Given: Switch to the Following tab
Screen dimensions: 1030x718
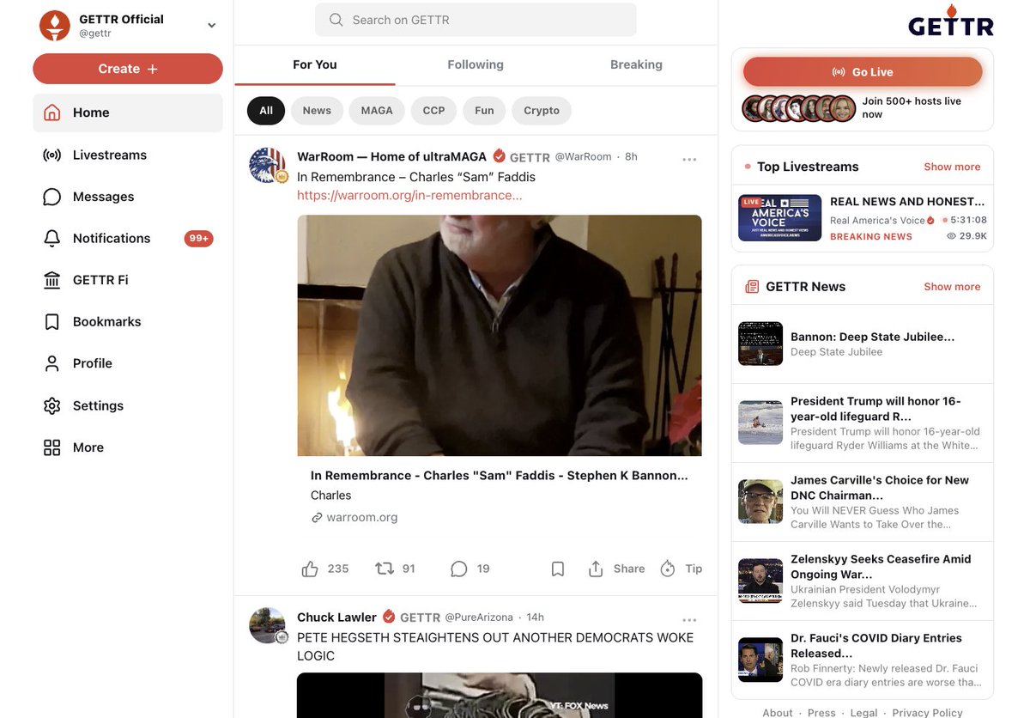Looking at the screenshot, I should click(x=476, y=65).
